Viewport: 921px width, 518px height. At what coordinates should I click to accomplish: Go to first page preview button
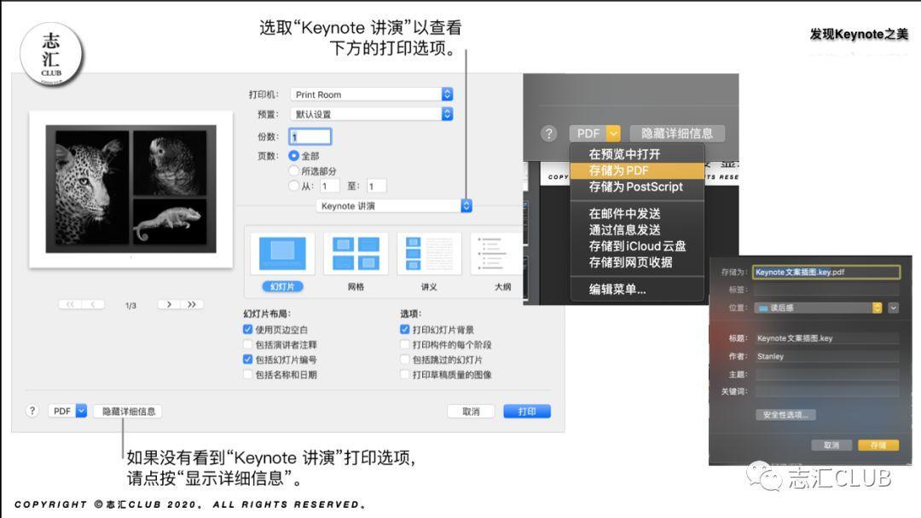pos(70,304)
